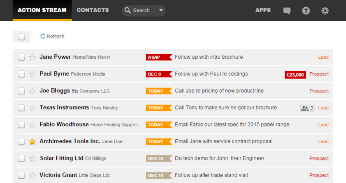Switch to the Action Stream tab
Image resolution: width=346 pixels, height=183 pixels.
pos(42,10)
